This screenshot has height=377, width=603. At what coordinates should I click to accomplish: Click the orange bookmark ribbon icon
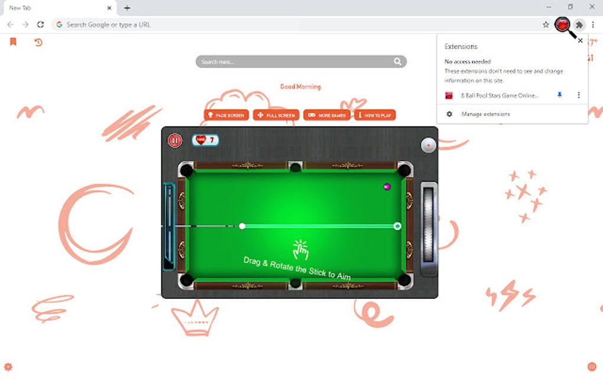(13, 42)
